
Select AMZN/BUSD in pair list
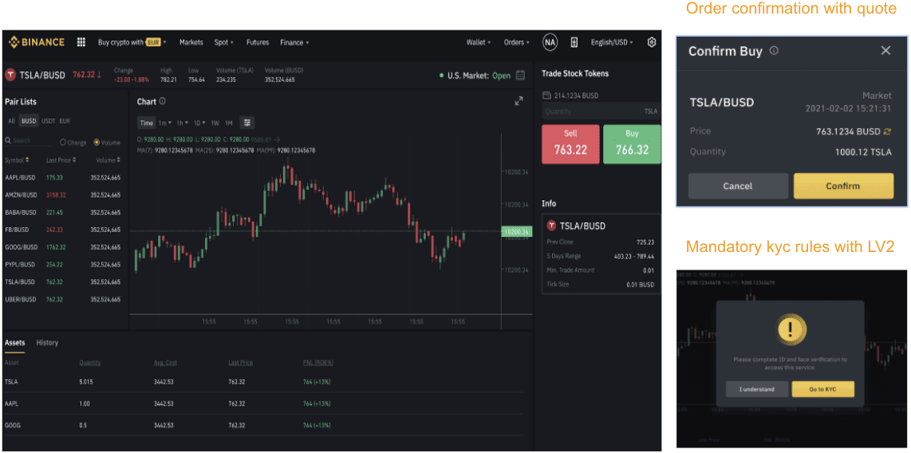[x=63, y=195]
